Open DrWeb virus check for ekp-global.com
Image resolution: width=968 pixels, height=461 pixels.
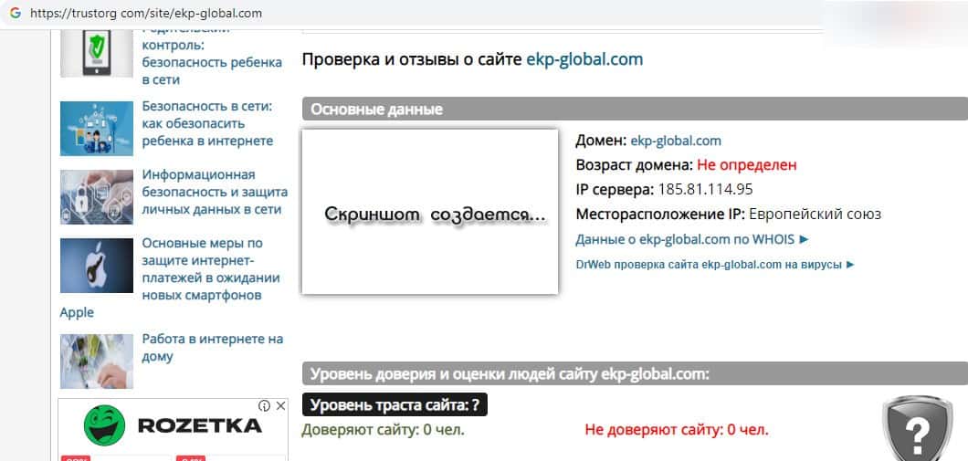pyautogui.click(x=715, y=264)
